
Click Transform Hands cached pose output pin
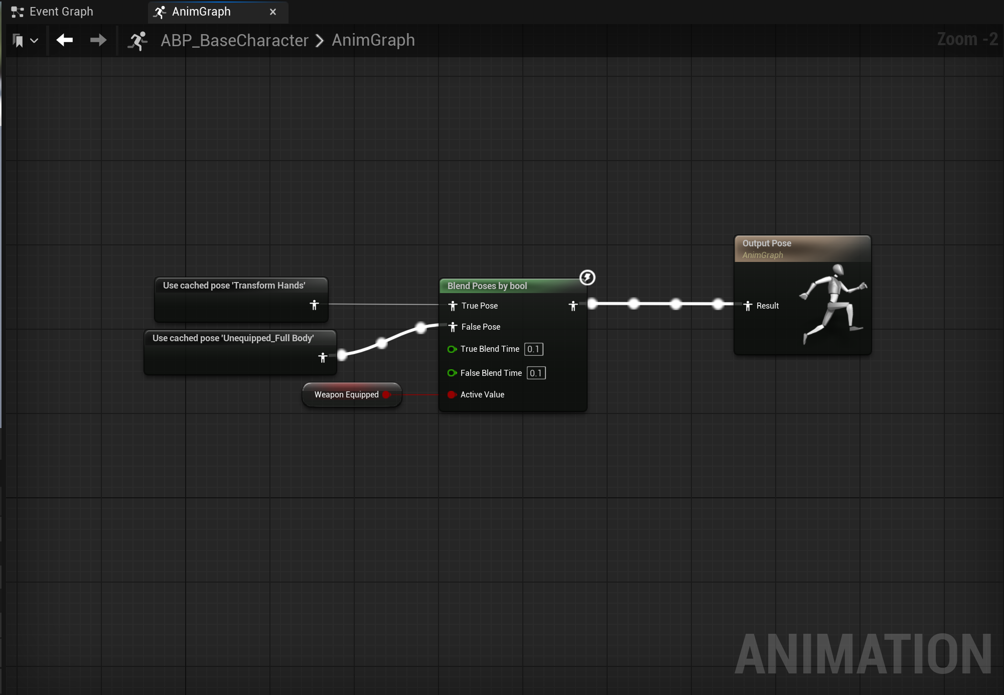[314, 305]
